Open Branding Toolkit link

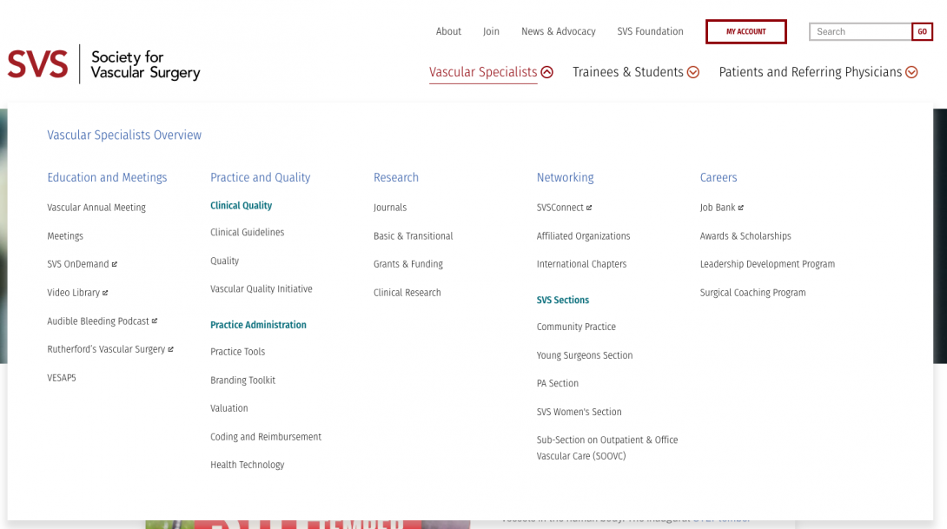tap(242, 380)
